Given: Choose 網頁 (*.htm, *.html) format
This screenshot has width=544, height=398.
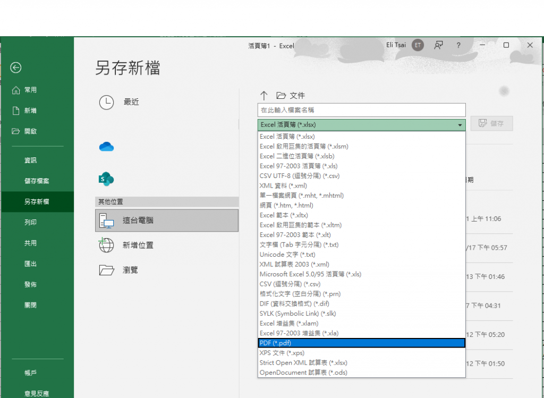Looking at the screenshot, I should point(361,206).
